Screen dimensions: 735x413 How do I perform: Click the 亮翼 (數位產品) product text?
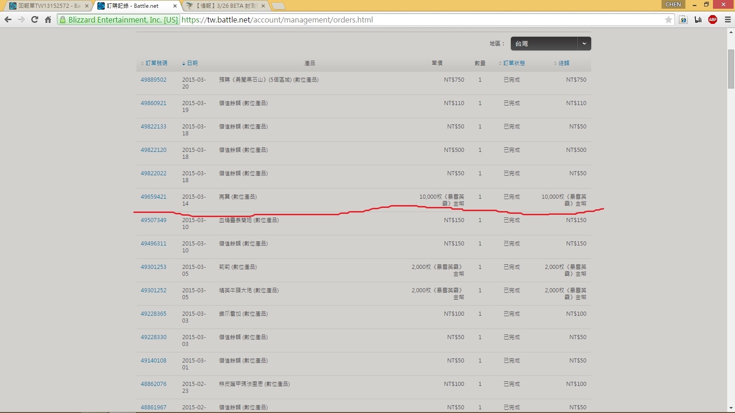pos(238,197)
